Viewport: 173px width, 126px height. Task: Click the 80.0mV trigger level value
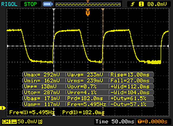coord(157,4)
